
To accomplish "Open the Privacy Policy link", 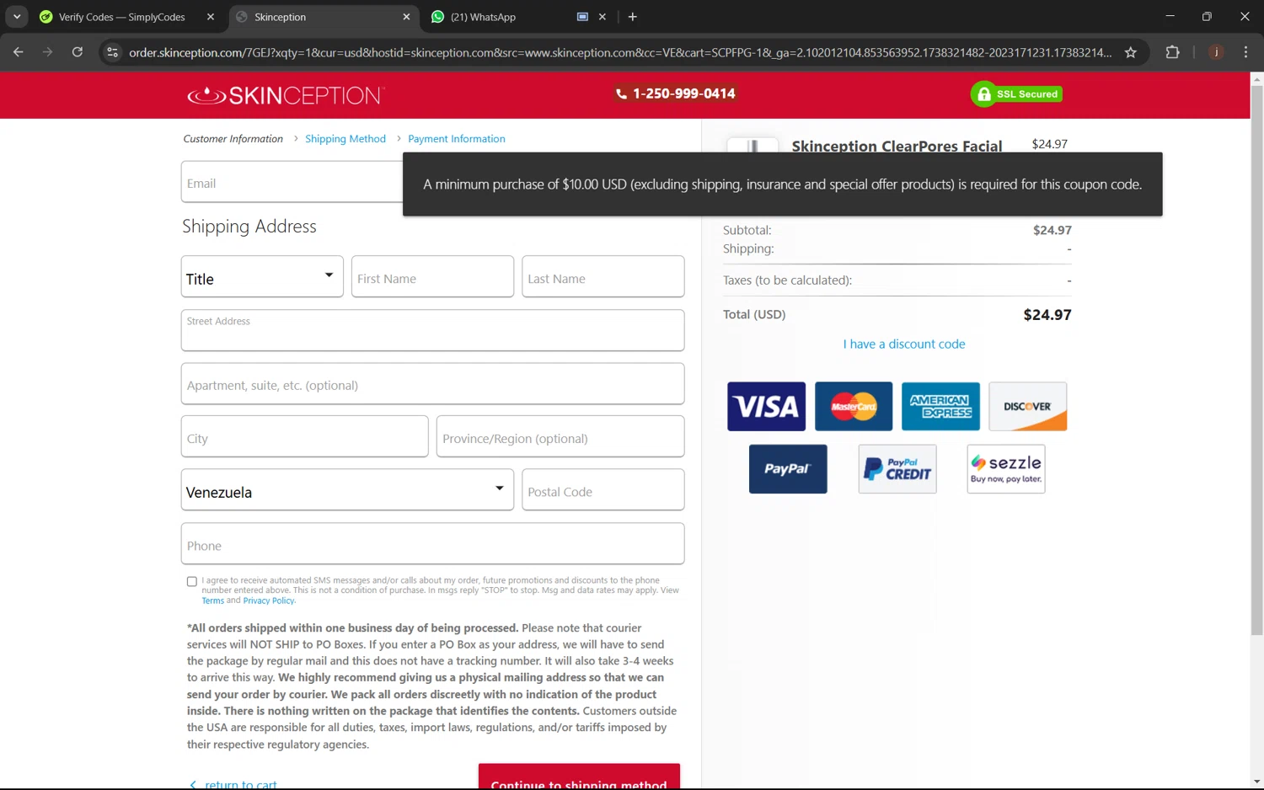I will [269, 601].
